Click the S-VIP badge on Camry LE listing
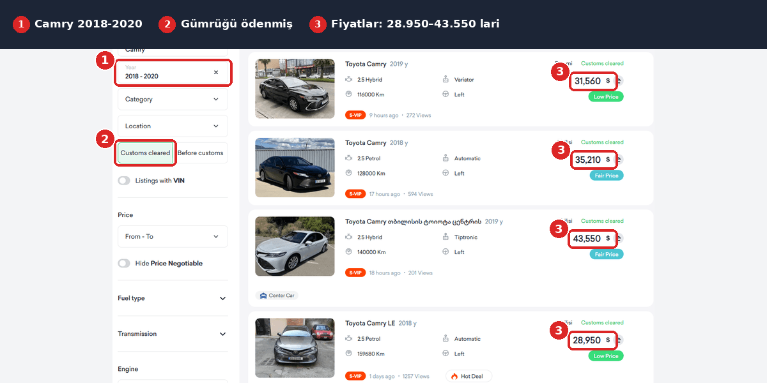The image size is (767, 383). coord(355,377)
